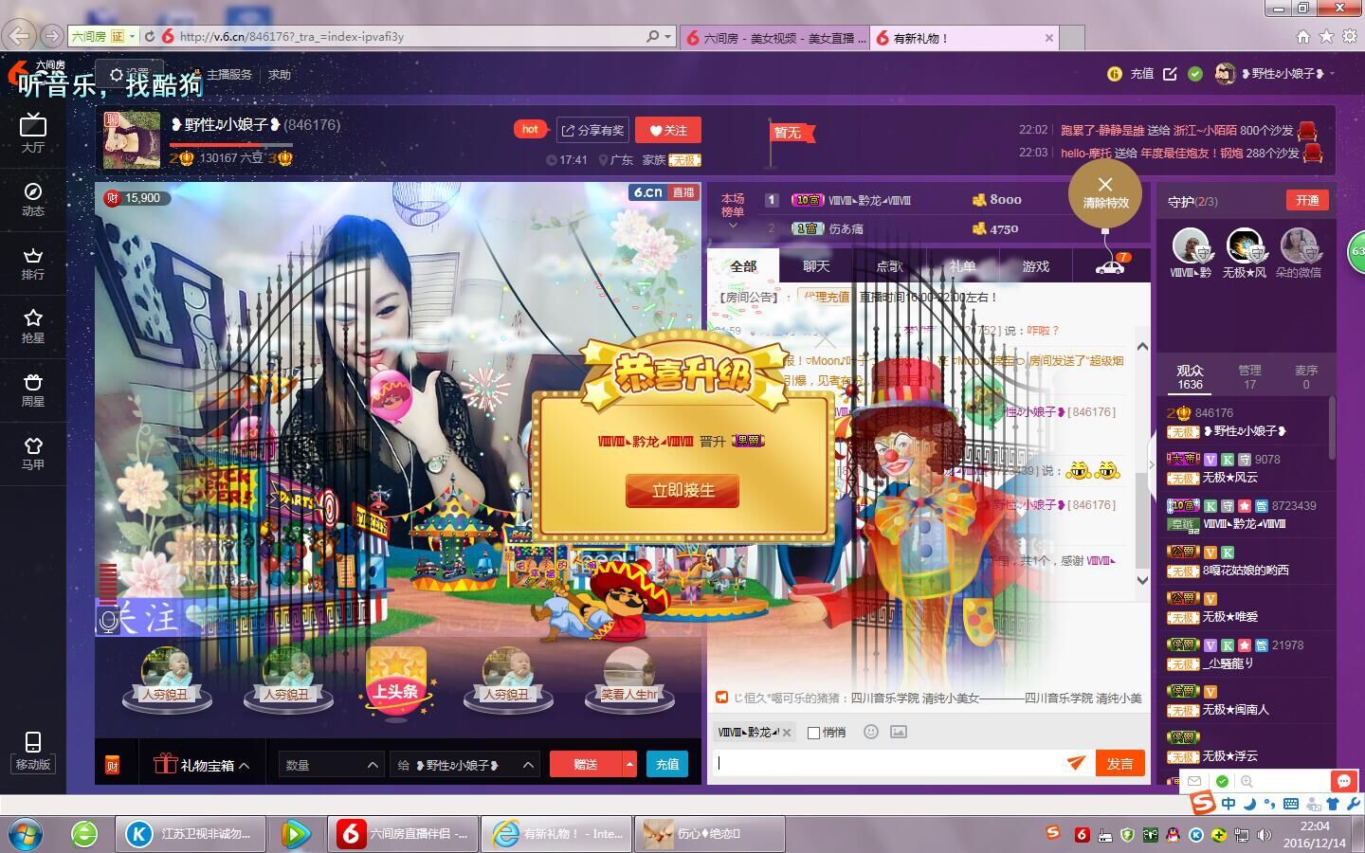
Task: Open the user account dropdown in header
Action: [x=1332, y=74]
